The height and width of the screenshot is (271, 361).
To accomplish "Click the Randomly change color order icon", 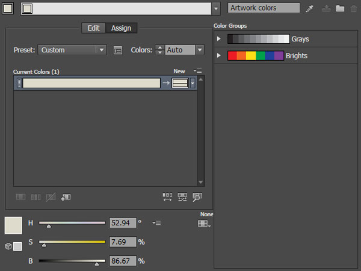I will click(x=167, y=197).
